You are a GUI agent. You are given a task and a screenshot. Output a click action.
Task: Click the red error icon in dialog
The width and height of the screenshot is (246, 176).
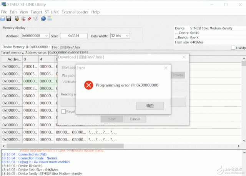(89, 85)
